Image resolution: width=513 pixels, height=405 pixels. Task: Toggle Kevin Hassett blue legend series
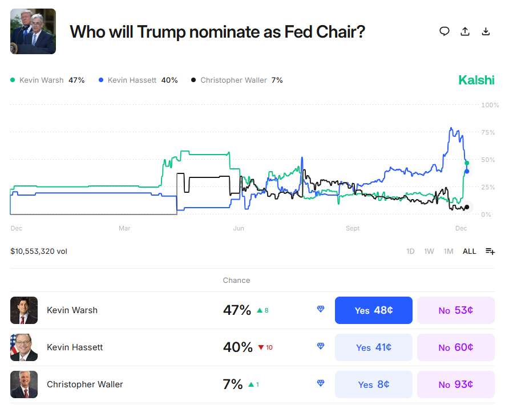pos(138,80)
